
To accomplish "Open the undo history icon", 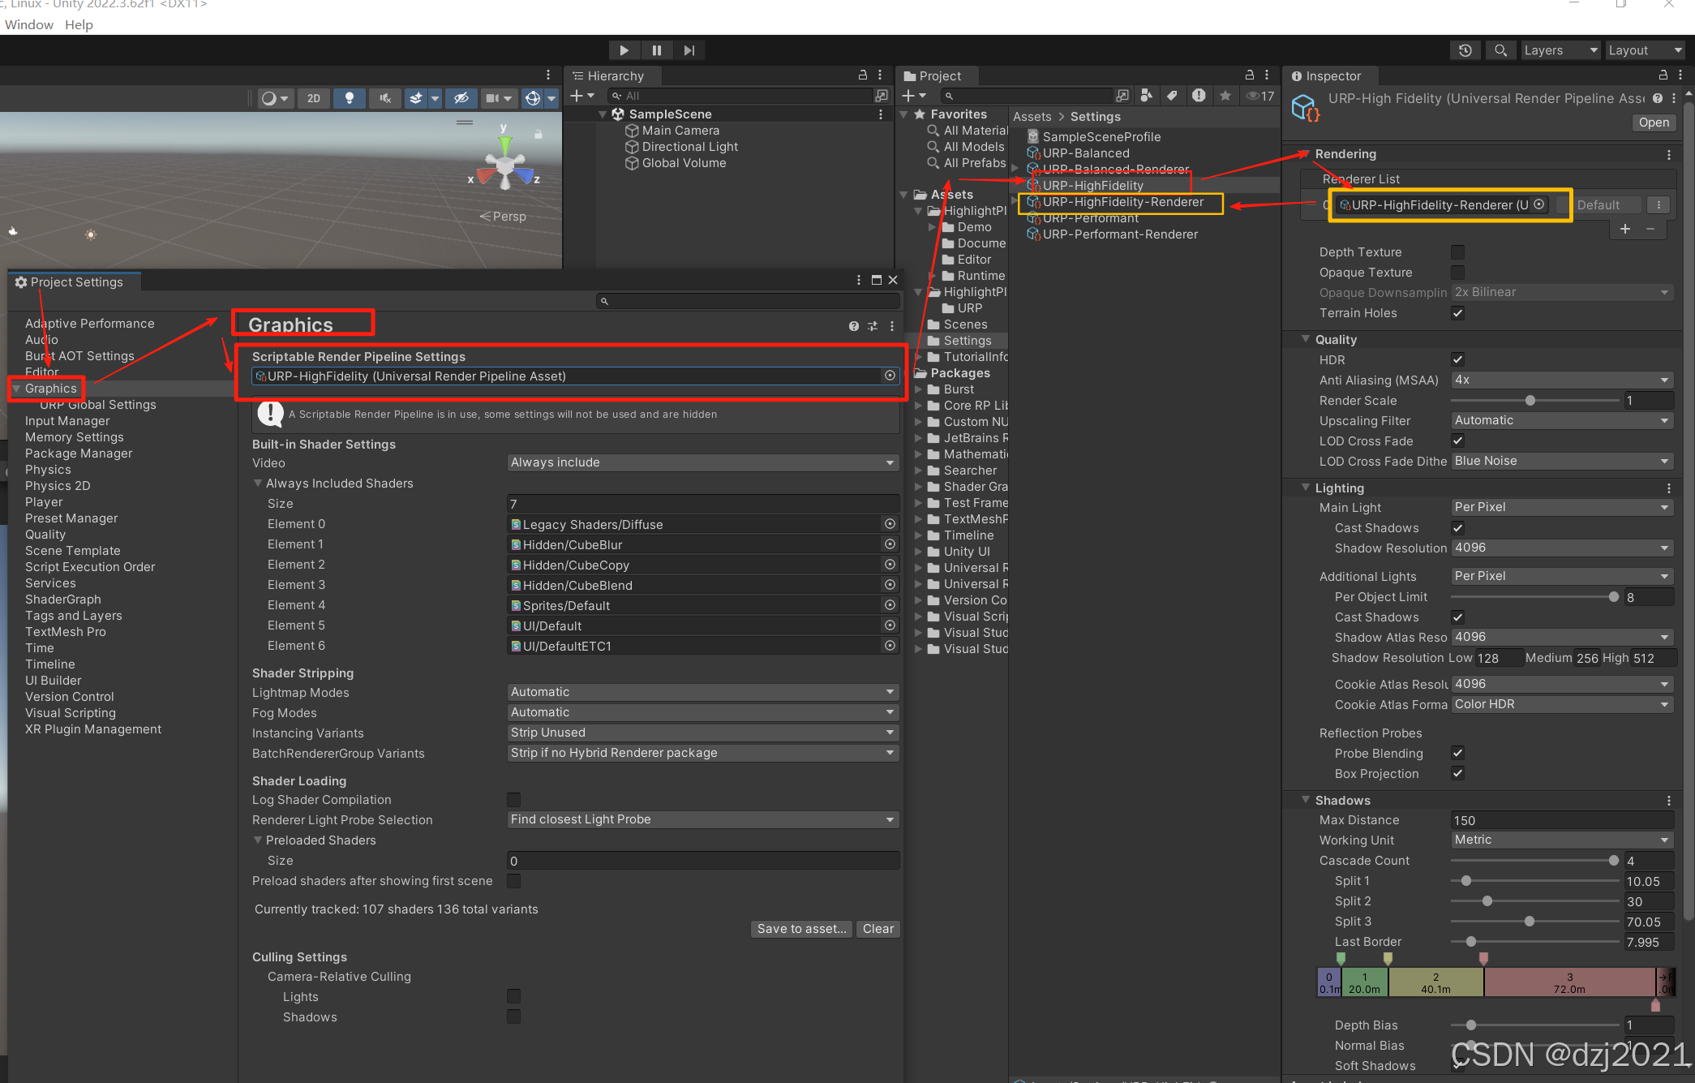I will point(1465,50).
